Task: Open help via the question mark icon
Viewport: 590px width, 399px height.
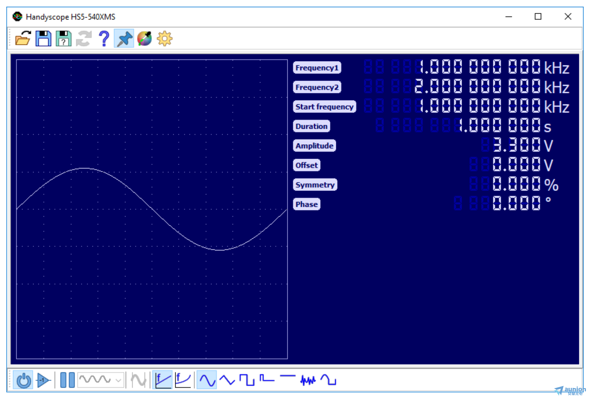Action: click(104, 39)
